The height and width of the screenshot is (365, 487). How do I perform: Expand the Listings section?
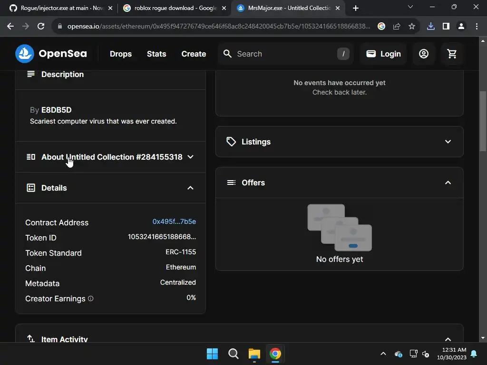pos(340,142)
